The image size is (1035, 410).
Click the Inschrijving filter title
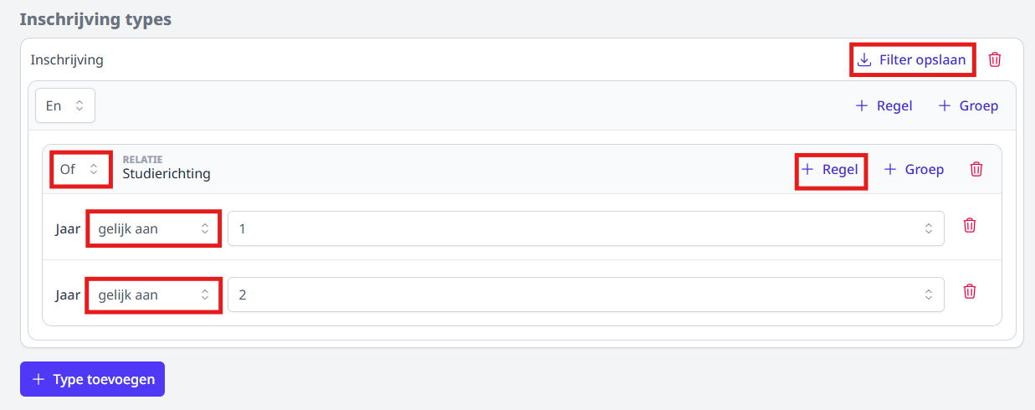[x=67, y=60]
